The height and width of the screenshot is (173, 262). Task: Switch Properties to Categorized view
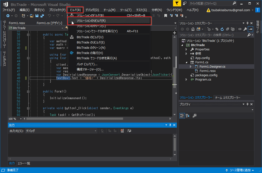coord(182,116)
